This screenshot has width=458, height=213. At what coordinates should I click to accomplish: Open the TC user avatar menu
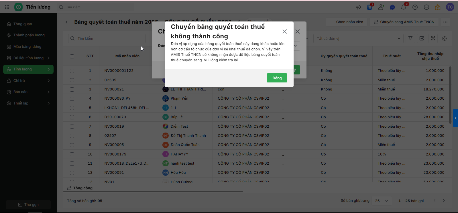coord(450,7)
